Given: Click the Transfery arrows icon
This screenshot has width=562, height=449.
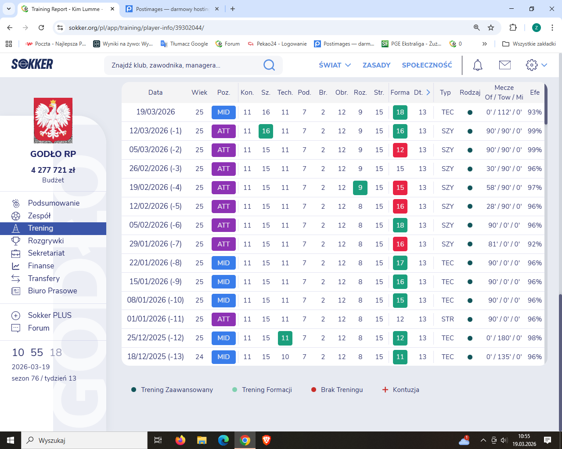Looking at the screenshot, I should click(16, 278).
